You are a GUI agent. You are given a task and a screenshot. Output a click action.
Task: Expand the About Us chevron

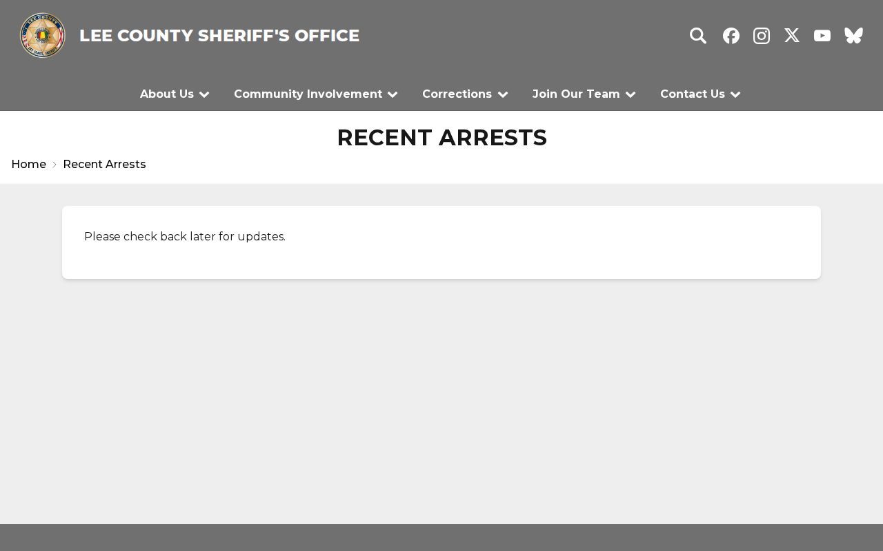pos(204,94)
